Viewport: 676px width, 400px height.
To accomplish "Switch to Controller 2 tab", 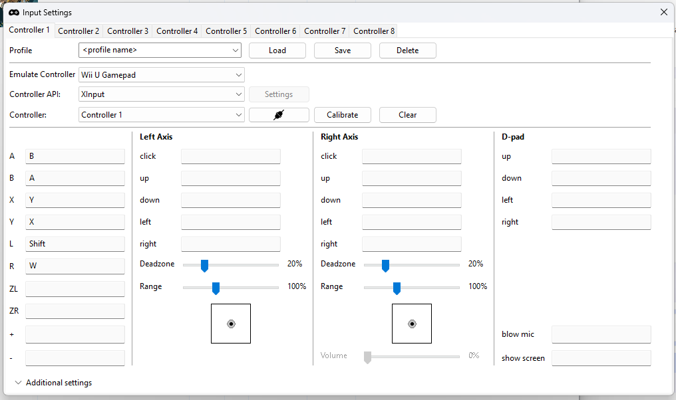I will [79, 31].
